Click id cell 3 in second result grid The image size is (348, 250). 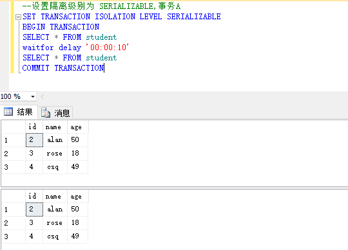point(34,223)
